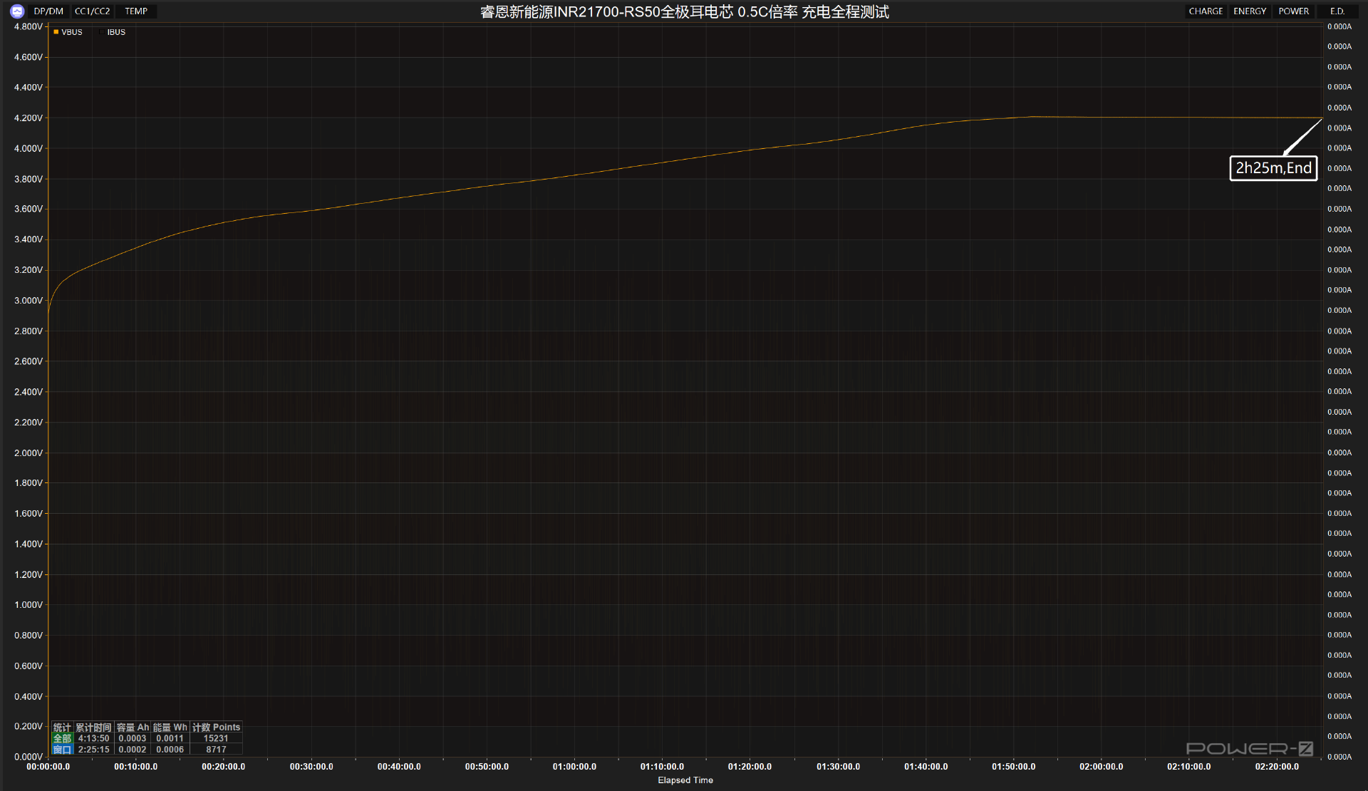Click the orange VBUS color swatch
1368x791 pixels.
point(56,32)
